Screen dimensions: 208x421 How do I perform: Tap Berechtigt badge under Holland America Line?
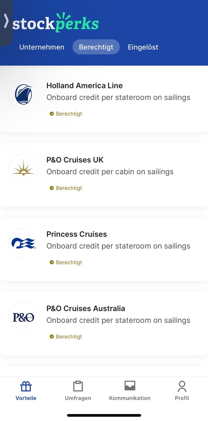pyautogui.click(x=66, y=114)
